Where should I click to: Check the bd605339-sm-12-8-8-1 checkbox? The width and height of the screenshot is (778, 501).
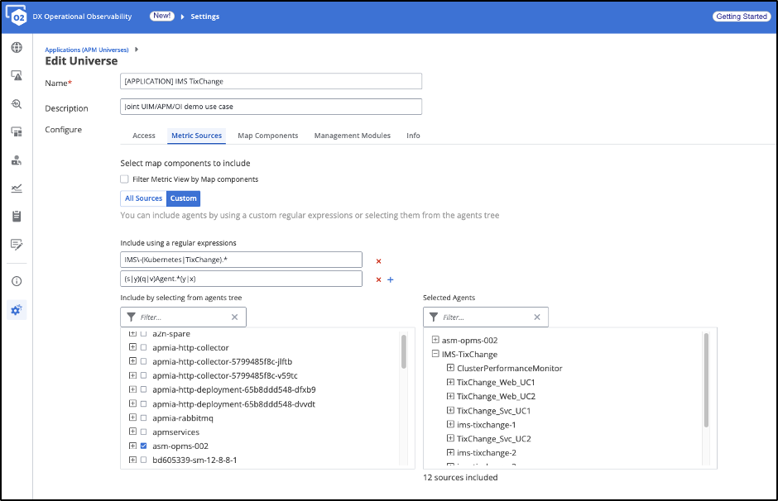tap(143, 460)
